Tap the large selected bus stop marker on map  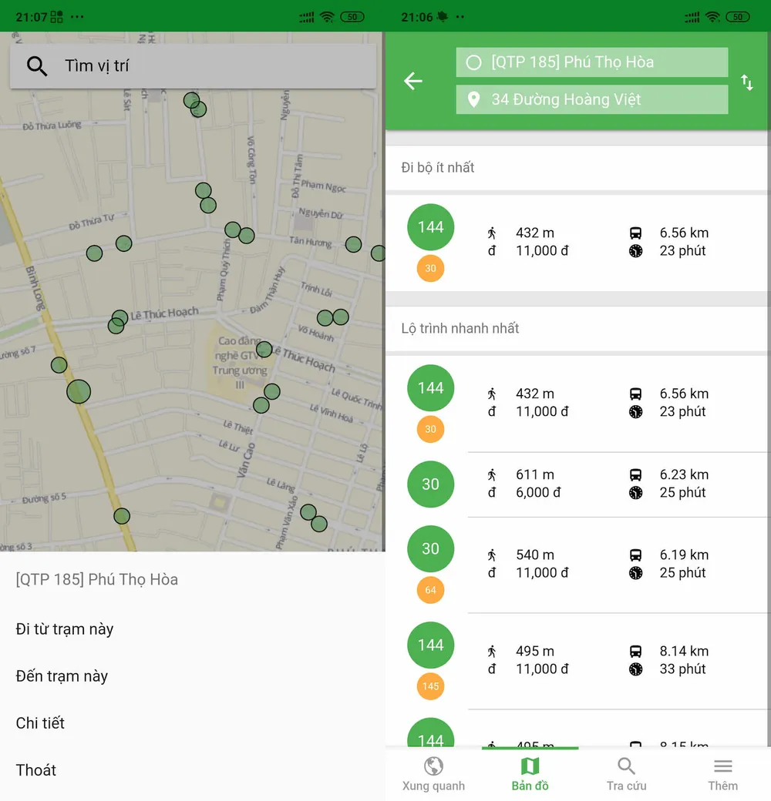tap(79, 391)
